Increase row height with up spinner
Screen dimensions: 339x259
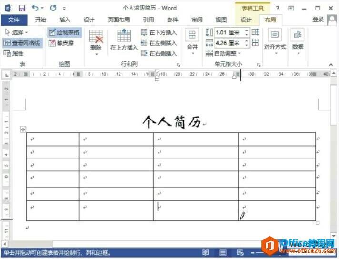(x=247, y=30)
